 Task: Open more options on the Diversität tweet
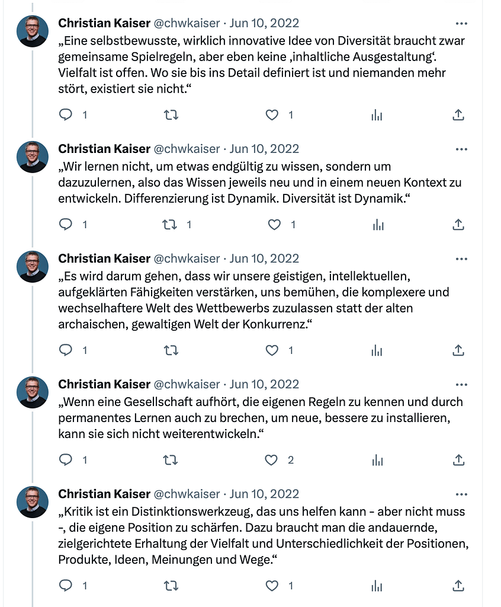[x=461, y=24]
